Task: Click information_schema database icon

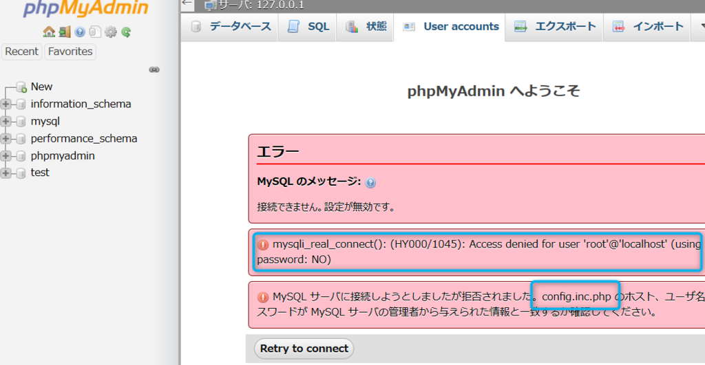Action: click(21, 104)
